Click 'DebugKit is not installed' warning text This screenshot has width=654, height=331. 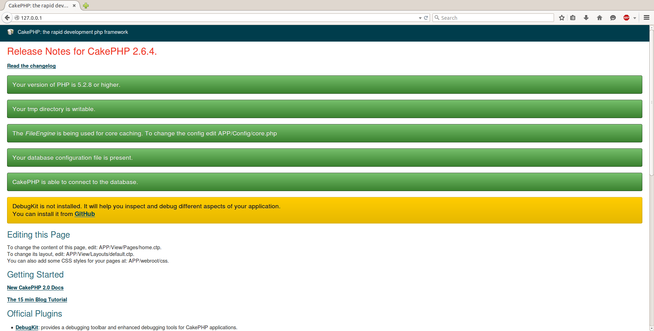(x=146, y=206)
